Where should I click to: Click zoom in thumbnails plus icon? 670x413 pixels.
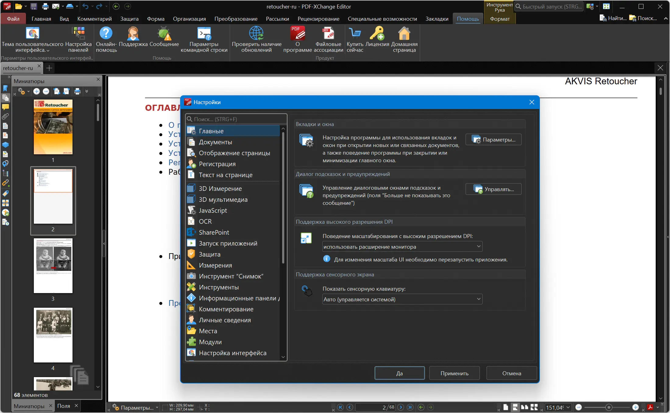pyautogui.click(x=37, y=91)
